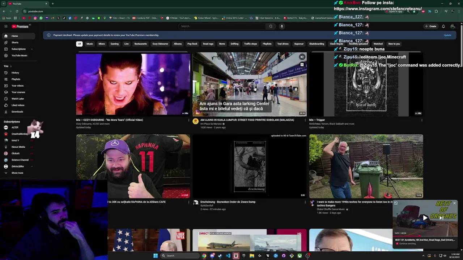
Task: Open the tab search dropdown arrow
Action: coord(4,4)
